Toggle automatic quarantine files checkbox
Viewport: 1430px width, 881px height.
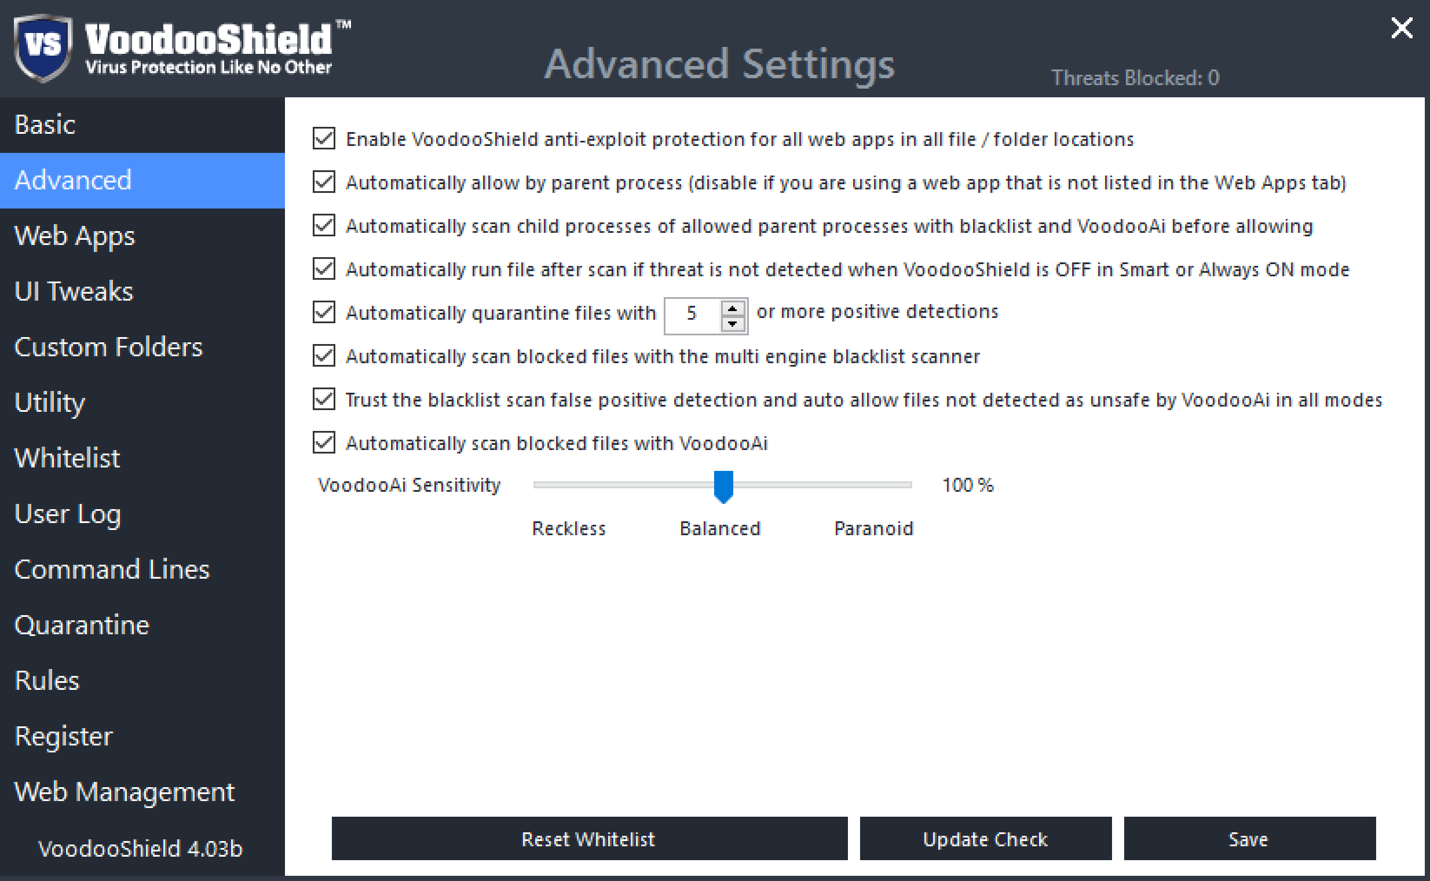coord(324,312)
